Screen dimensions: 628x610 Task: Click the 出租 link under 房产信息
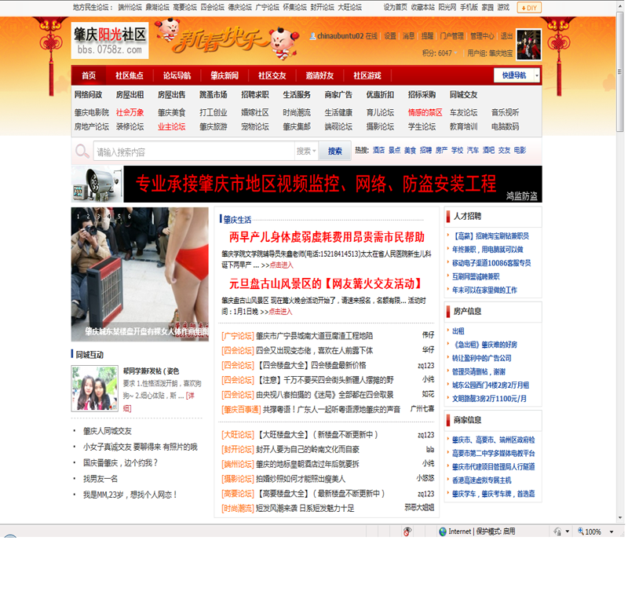click(x=458, y=331)
